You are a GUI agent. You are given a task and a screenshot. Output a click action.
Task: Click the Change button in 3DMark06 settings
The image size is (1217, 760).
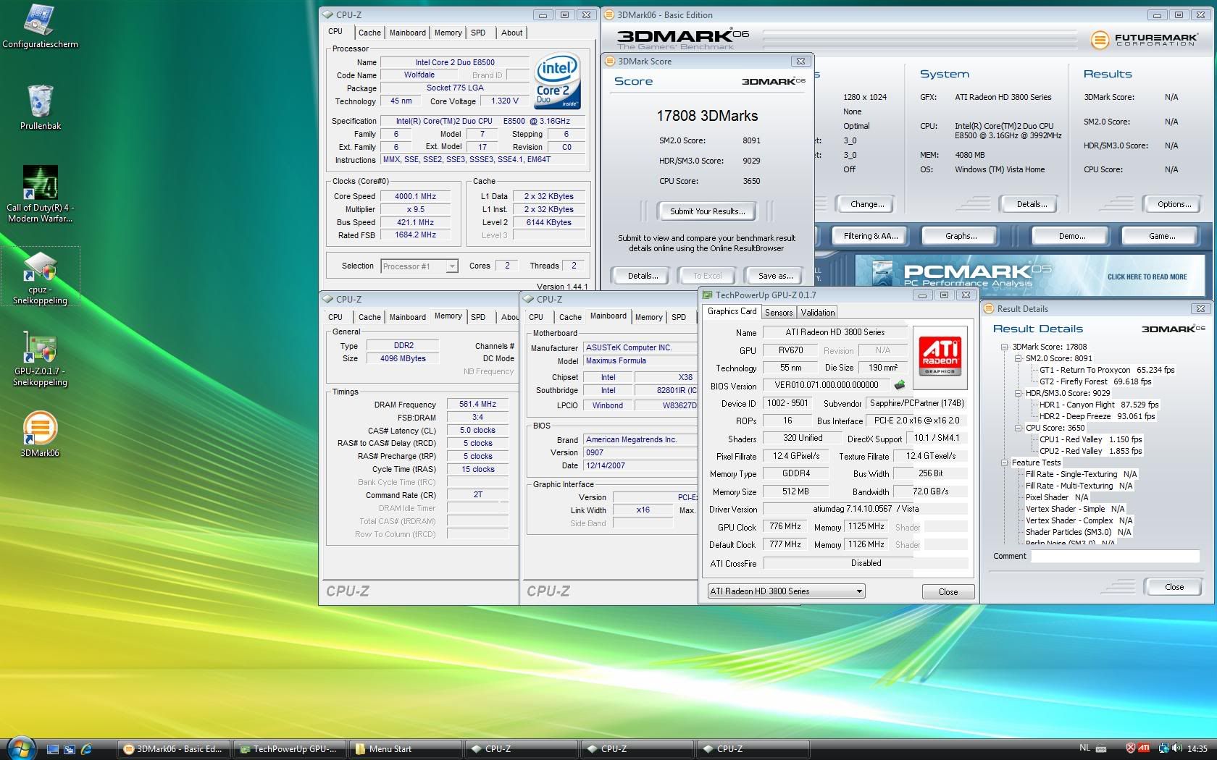point(866,204)
